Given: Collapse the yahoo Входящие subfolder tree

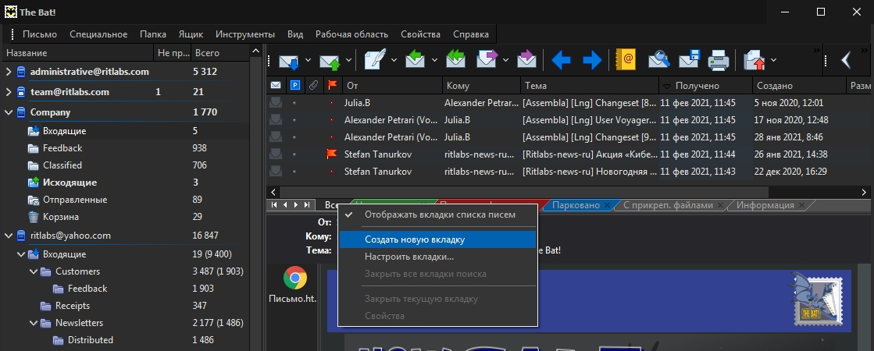Looking at the screenshot, I should (x=21, y=255).
